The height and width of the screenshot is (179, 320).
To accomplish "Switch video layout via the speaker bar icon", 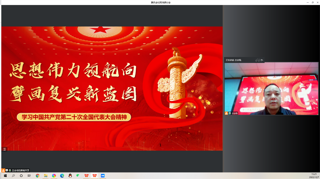I will tap(258, 60).
